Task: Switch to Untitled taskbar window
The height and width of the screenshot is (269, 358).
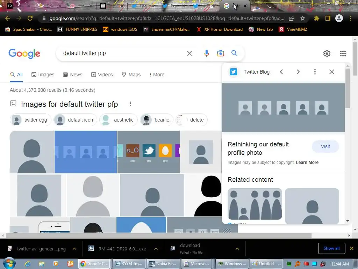Action: [x=266, y=264]
